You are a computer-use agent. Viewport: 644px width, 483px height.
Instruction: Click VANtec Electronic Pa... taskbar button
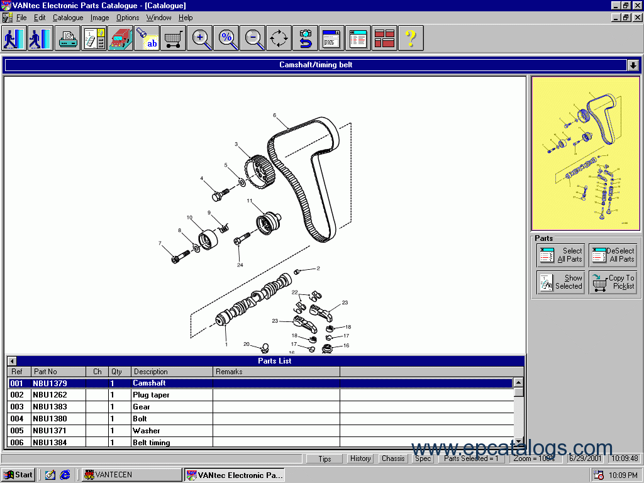pyautogui.click(x=235, y=475)
